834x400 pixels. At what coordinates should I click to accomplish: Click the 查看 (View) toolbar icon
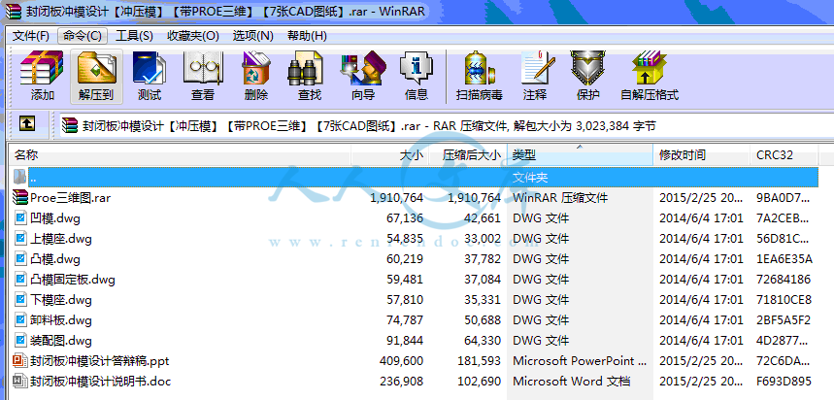point(203,68)
